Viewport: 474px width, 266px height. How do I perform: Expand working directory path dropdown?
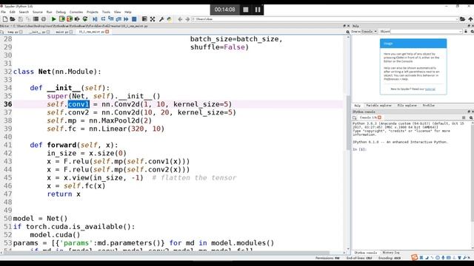click(457, 19)
